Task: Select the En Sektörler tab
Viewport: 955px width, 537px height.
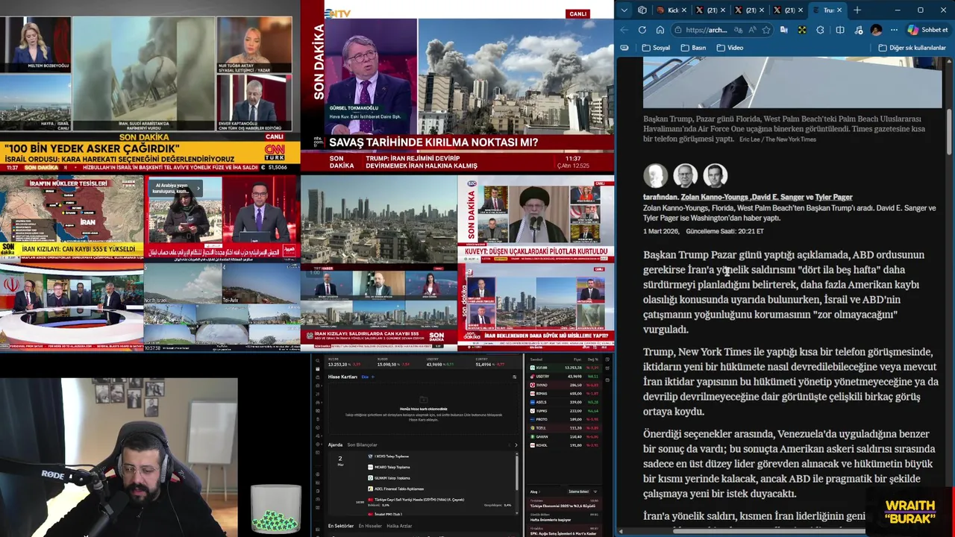Action: [341, 526]
